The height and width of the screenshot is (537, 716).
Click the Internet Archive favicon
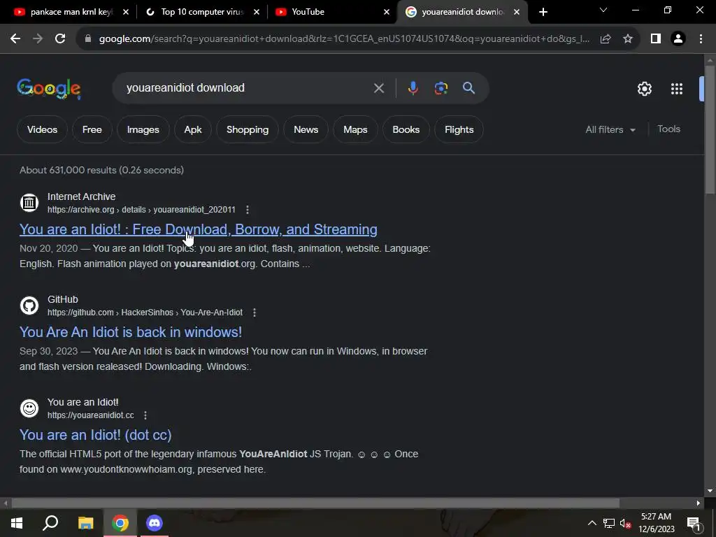pyautogui.click(x=29, y=202)
